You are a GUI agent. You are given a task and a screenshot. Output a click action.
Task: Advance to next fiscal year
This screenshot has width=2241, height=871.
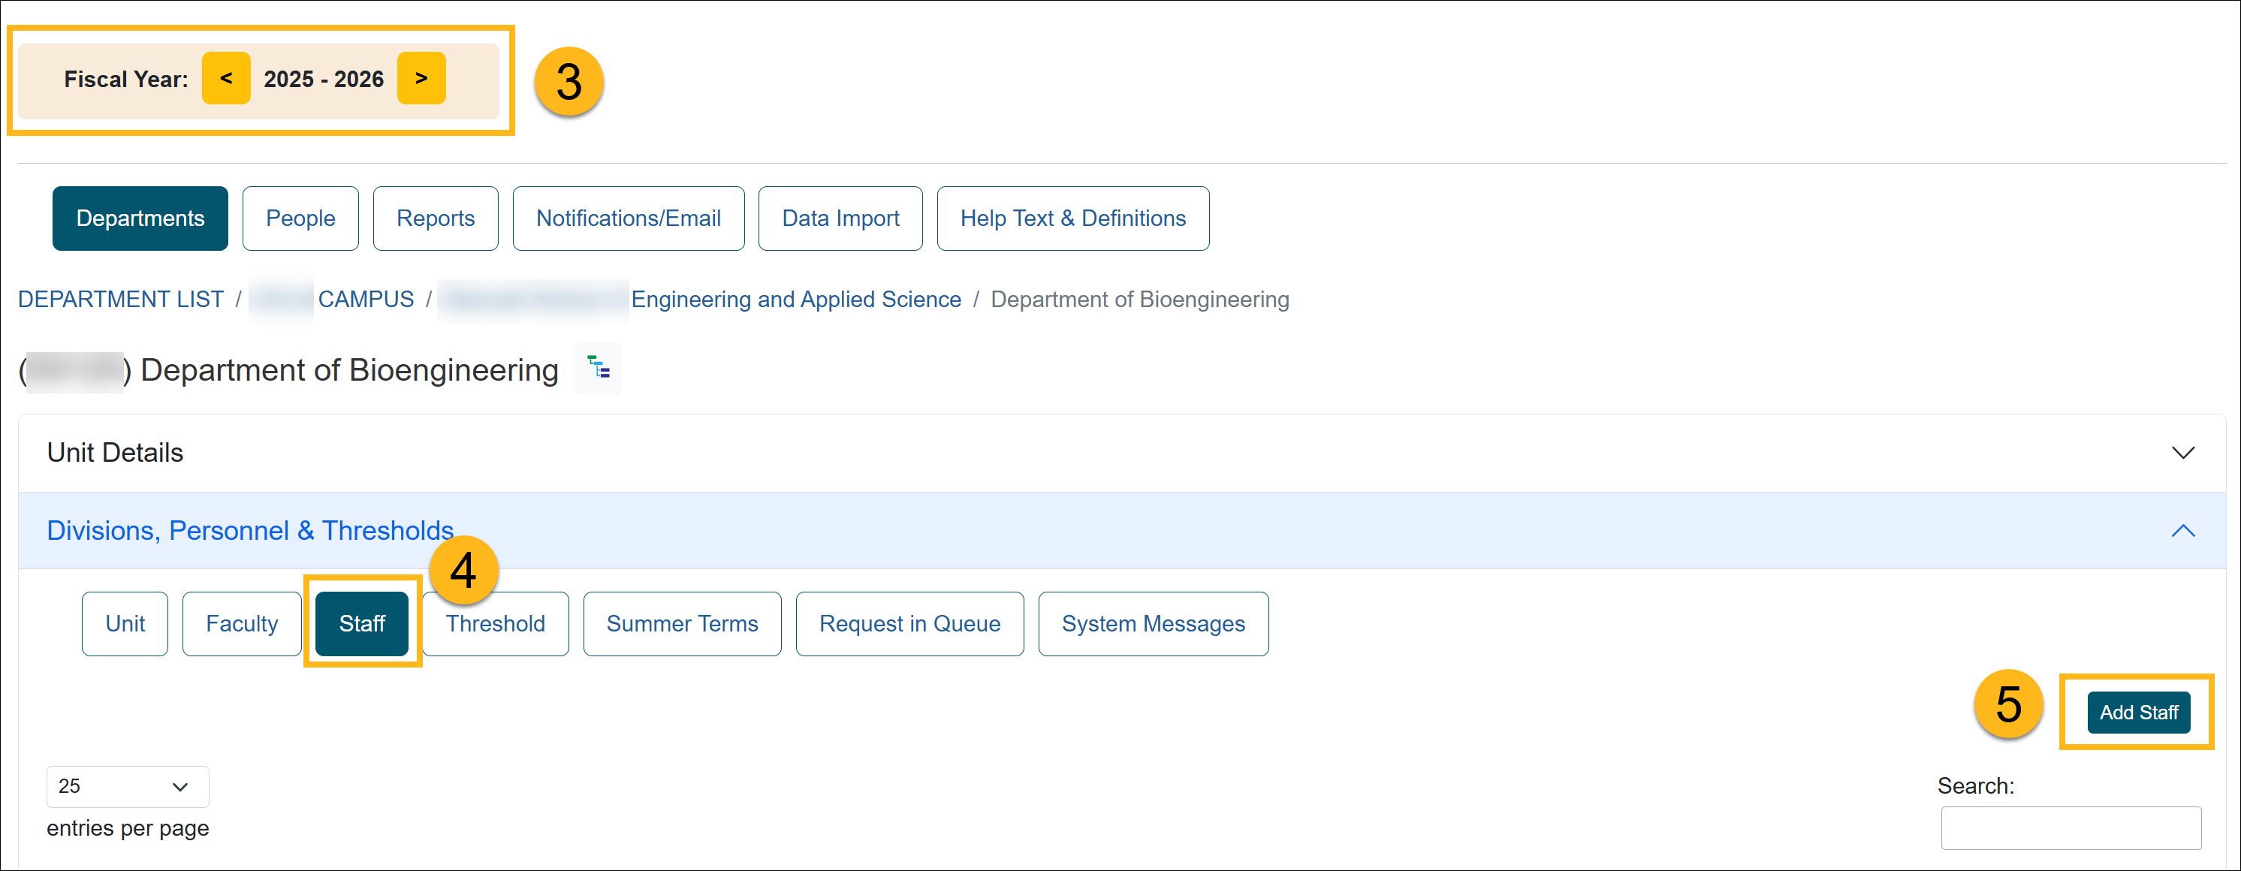tap(421, 78)
